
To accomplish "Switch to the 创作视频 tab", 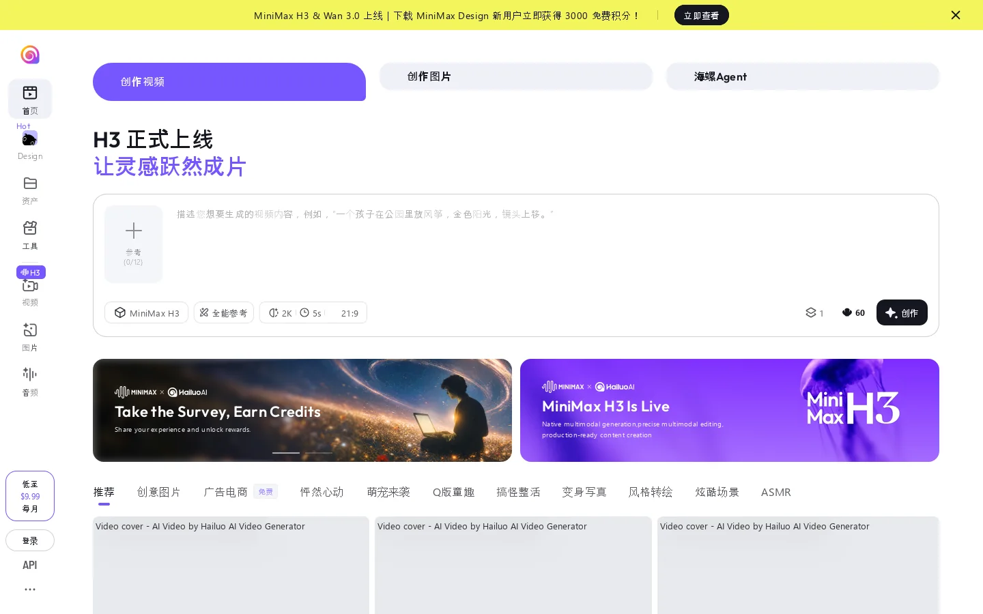I will tap(229, 82).
